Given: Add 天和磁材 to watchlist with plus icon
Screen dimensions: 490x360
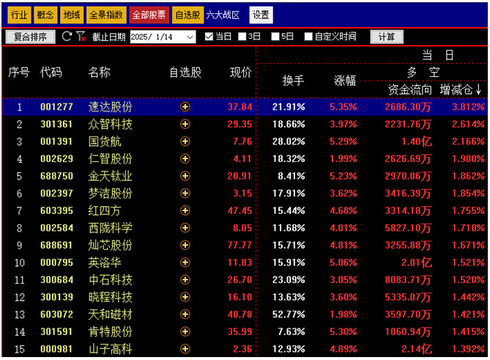Looking at the screenshot, I should pyautogui.click(x=185, y=314).
